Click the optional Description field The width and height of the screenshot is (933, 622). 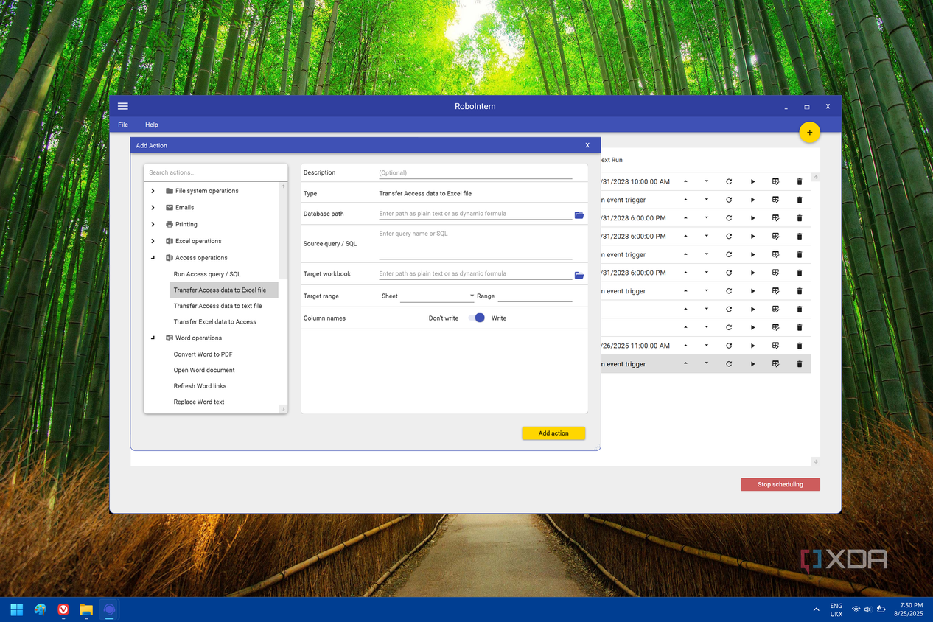tap(475, 173)
